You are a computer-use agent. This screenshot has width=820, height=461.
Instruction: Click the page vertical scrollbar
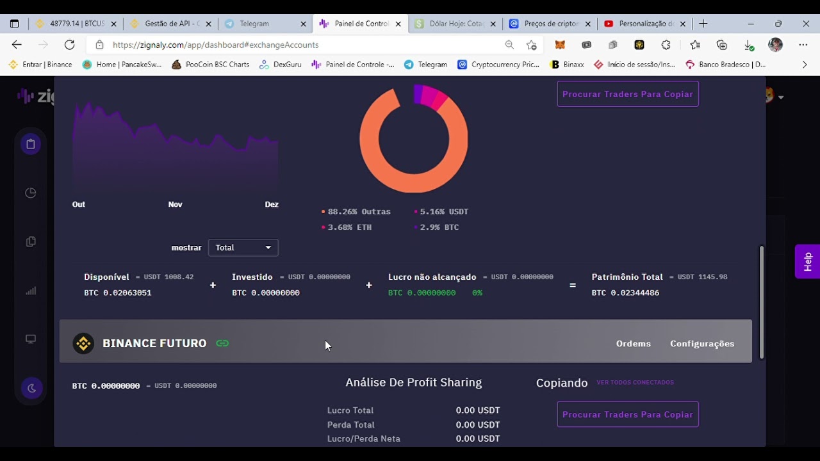click(761, 302)
